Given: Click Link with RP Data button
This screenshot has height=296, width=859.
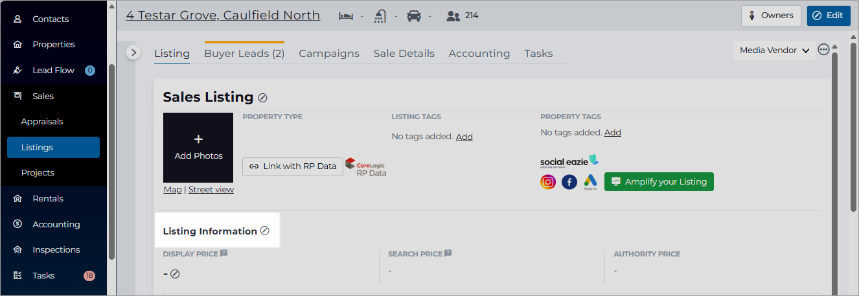Looking at the screenshot, I should click(x=293, y=166).
